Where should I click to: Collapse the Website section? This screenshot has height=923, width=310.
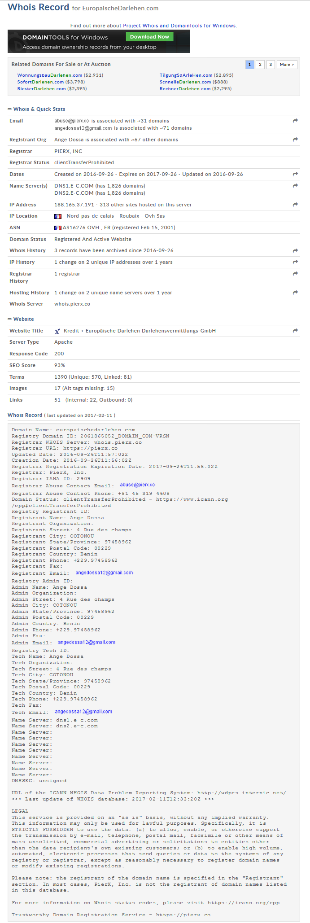click(10, 319)
